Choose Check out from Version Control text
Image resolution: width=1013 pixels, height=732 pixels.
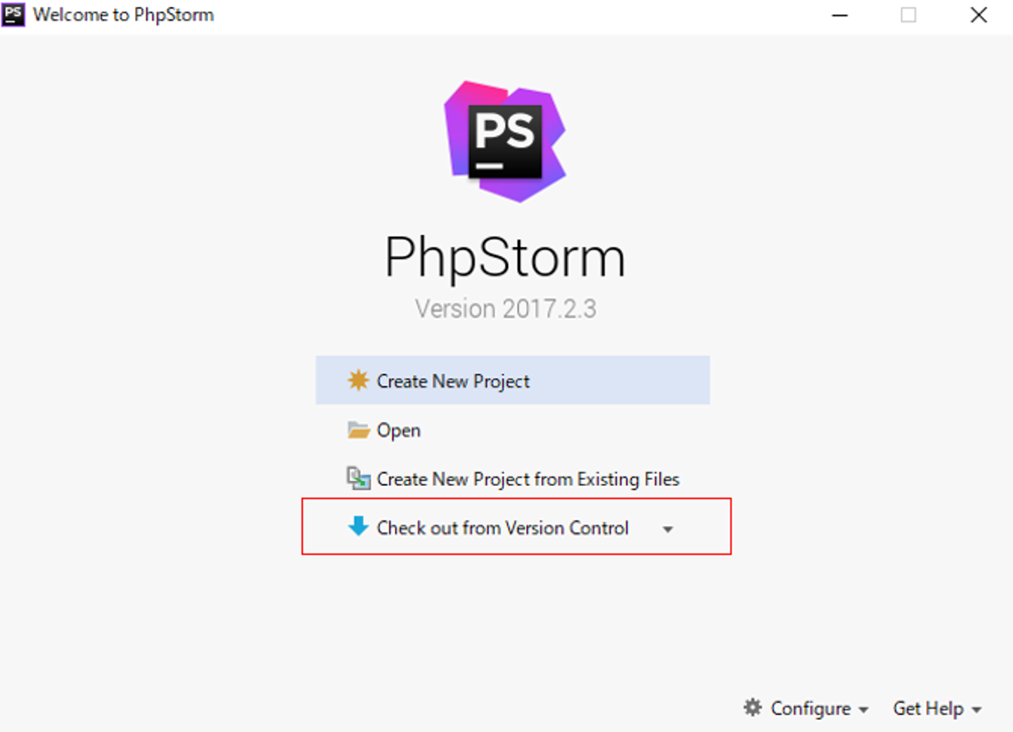(502, 528)
